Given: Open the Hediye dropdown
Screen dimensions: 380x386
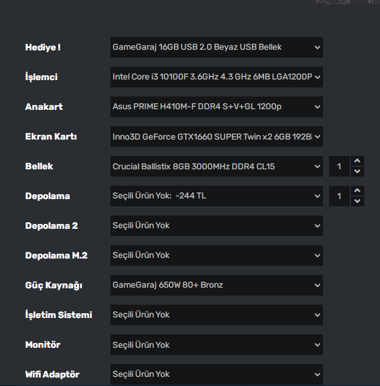Looking at the screenshot, I should pyautogui.click(x=216, y=47).
